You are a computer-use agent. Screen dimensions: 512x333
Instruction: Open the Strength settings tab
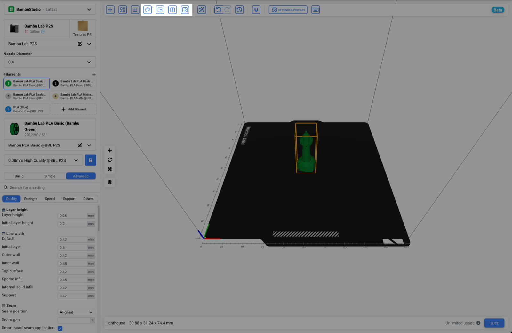31,199
